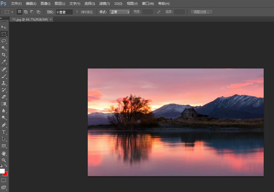Select the Path Selection tool

pos(4,139)
